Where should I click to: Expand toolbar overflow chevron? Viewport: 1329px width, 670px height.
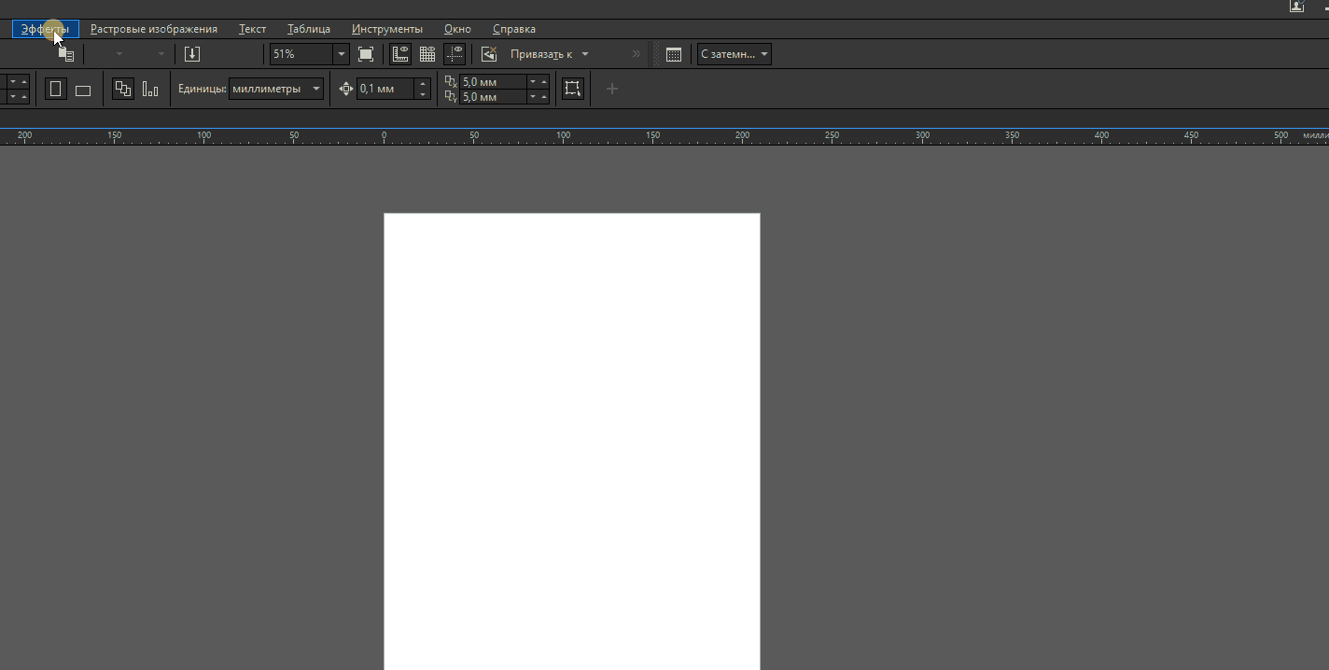[x=637, y=54]
